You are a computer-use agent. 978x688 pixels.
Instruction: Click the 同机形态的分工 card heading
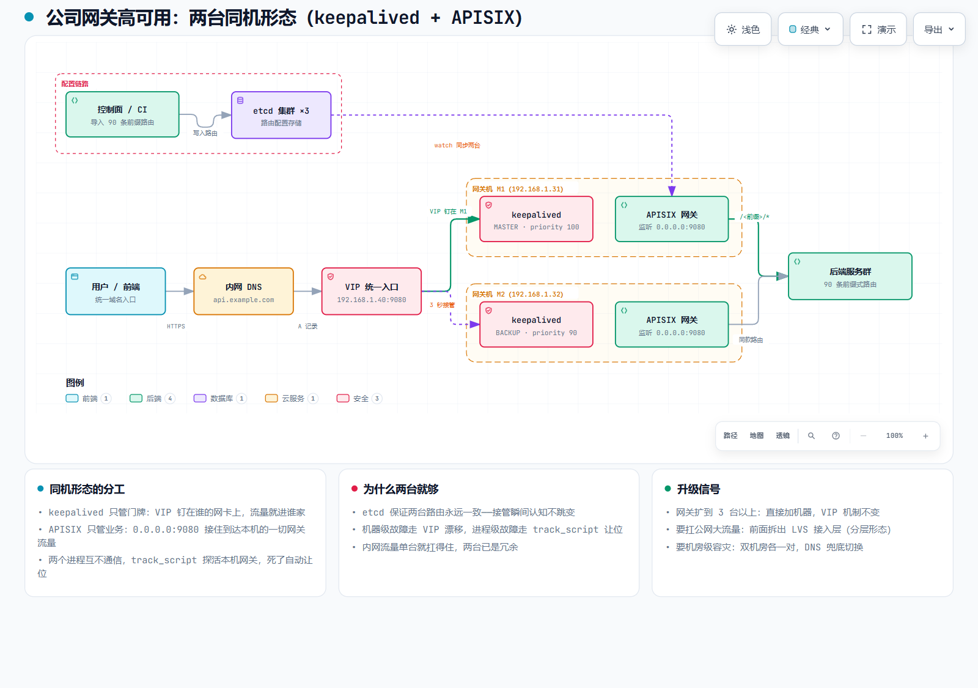[x=87, y=489]
